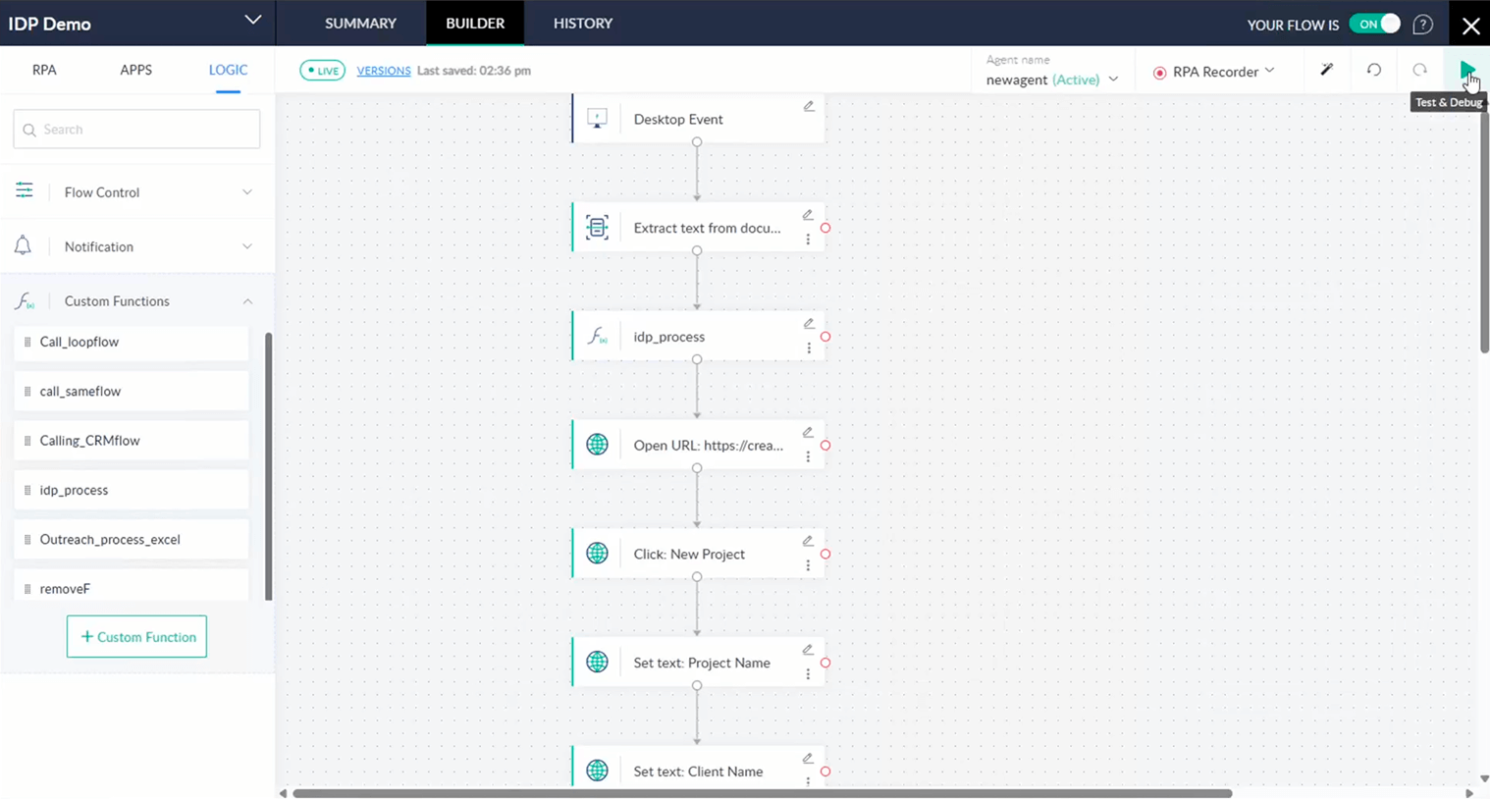The image size is (1490, 799).
Task: Click the undo icon in the toolbar
Action: tap(1374, 71)
